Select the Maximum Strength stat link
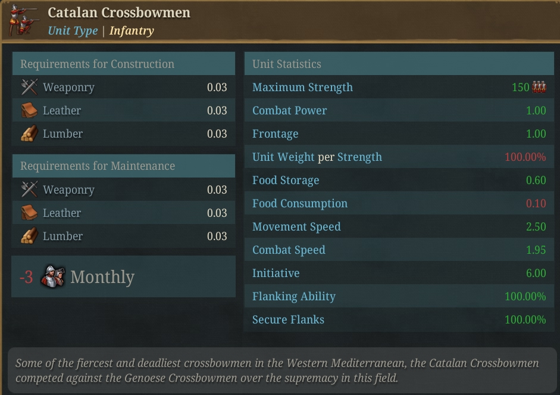Screen dimensions: 560x395 pyautogui.click(x=302, y=87)
